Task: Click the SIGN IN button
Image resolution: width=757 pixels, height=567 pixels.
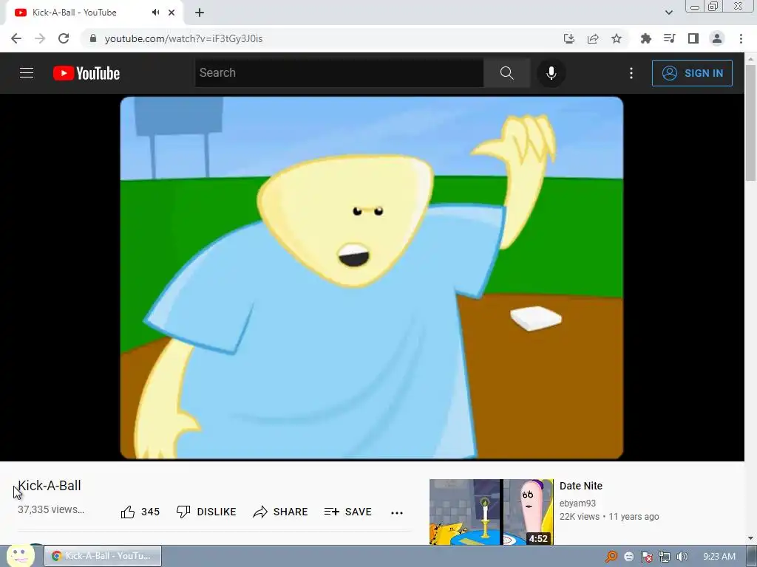Action: click(692, 73)
